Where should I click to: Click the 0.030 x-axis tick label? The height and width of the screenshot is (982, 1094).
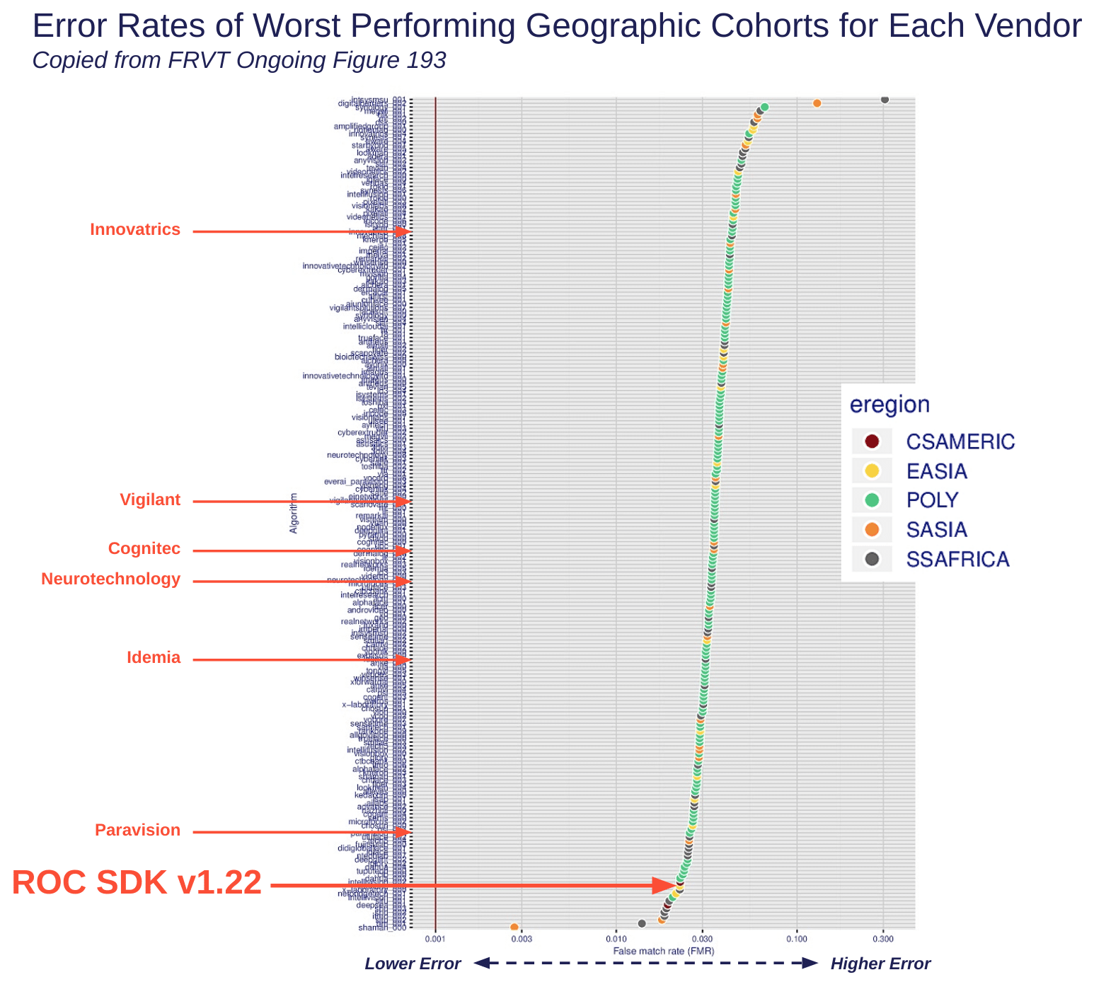coord(702,940)
